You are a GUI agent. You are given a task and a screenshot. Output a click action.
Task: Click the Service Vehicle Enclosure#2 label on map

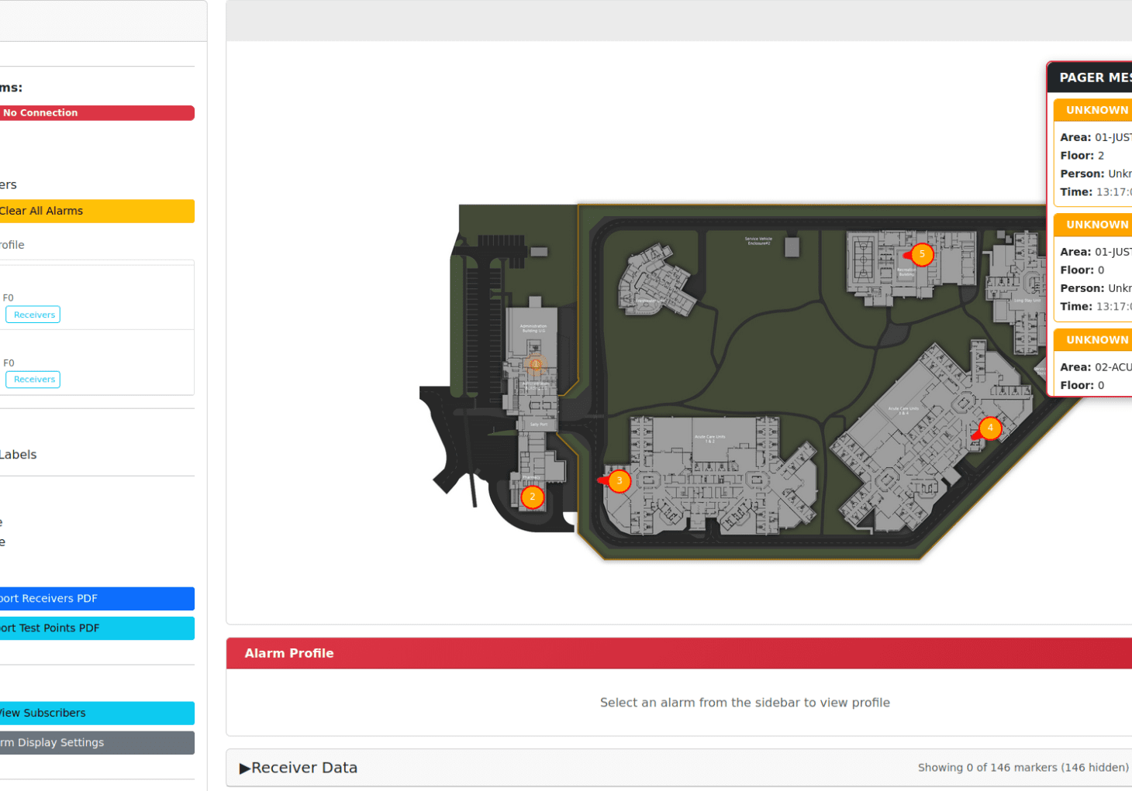tap(758, 241)
